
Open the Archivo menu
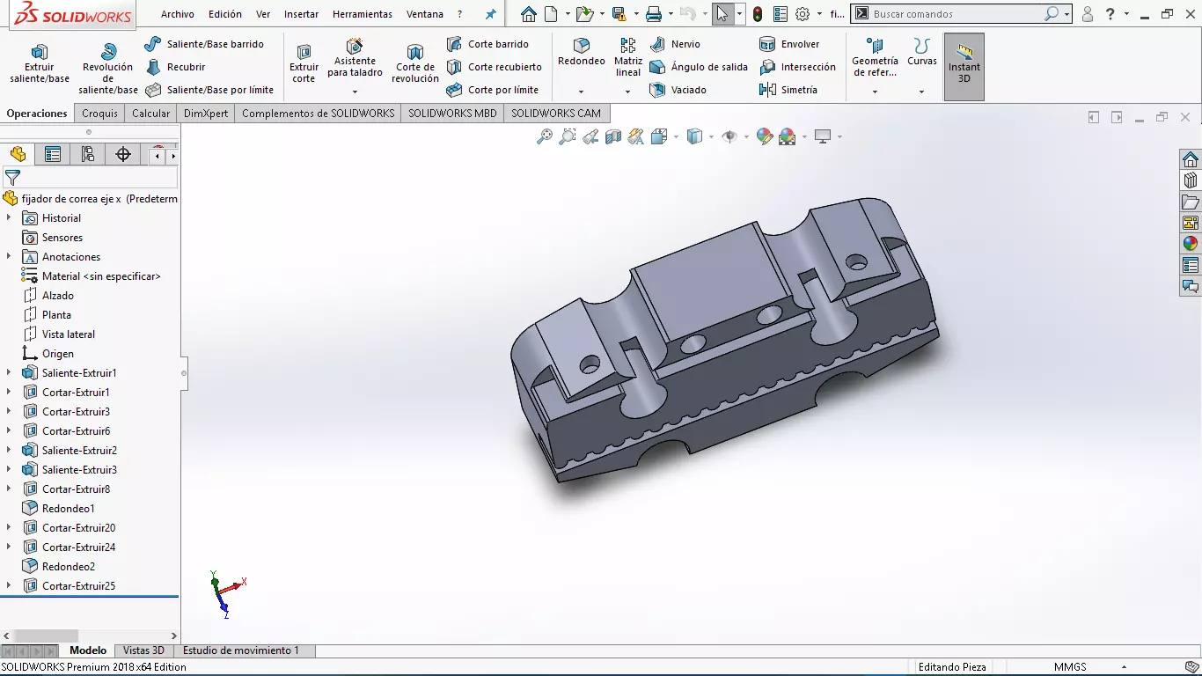coord(178,14)
